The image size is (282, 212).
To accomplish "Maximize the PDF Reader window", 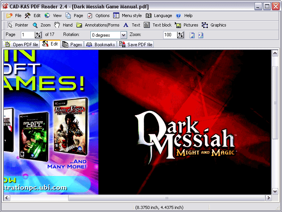I will click(267, 6).
